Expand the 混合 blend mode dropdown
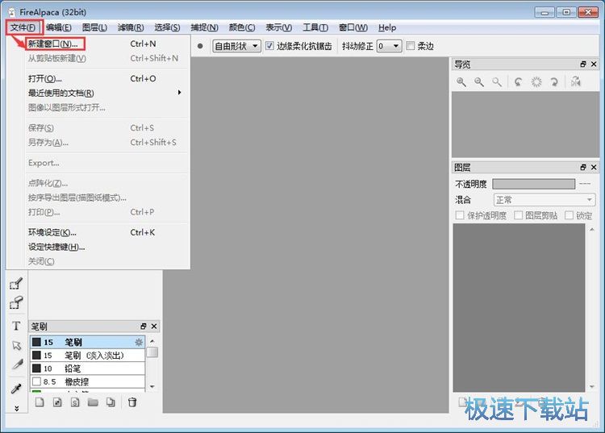 (x=544, y=199)
